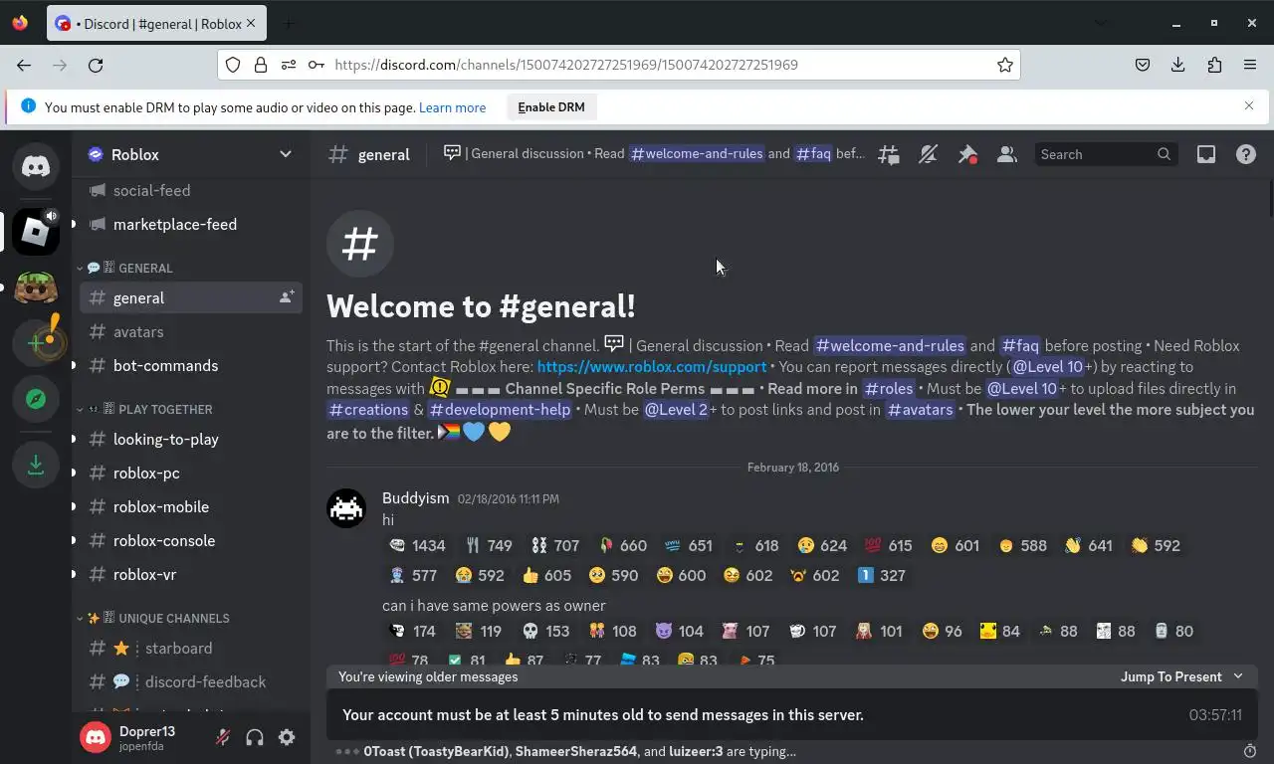
Task: Open the bot-commands channel
Action: click(x=190, y=365)
